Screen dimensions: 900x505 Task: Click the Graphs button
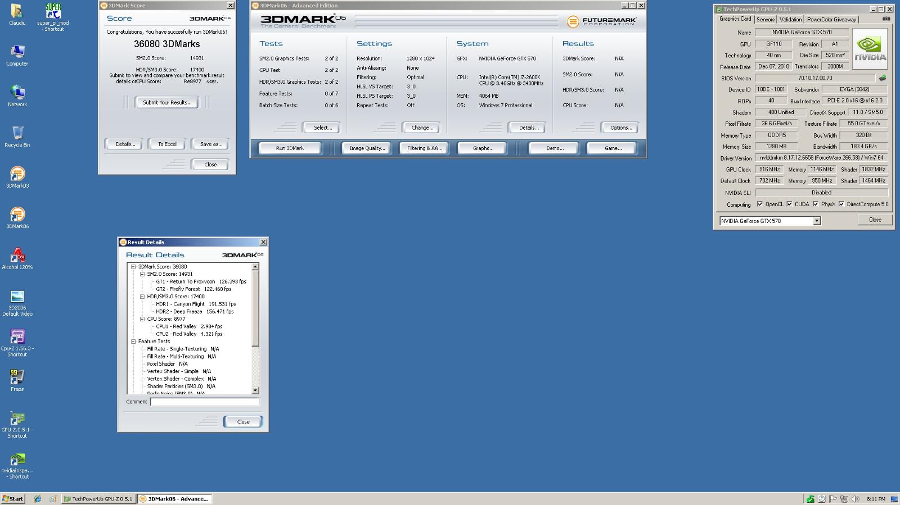pos(483,148)
